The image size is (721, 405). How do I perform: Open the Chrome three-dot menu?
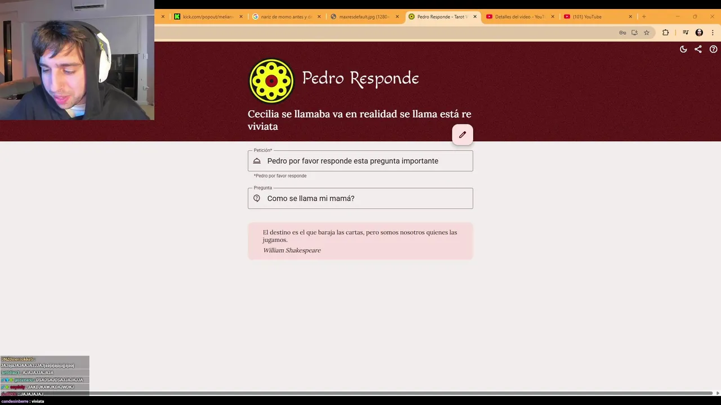(713, 33)
